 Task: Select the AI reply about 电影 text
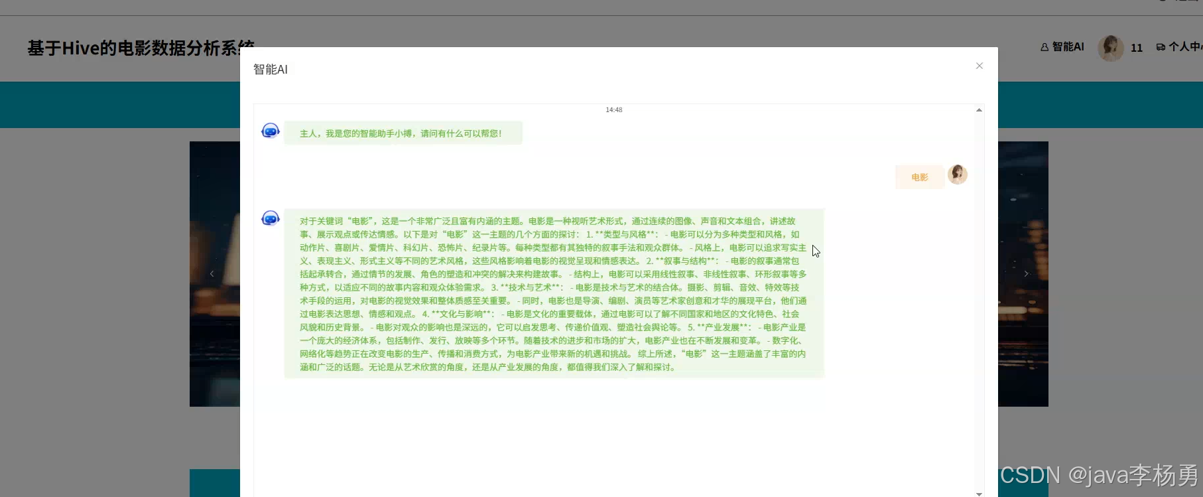pos(554,294)
